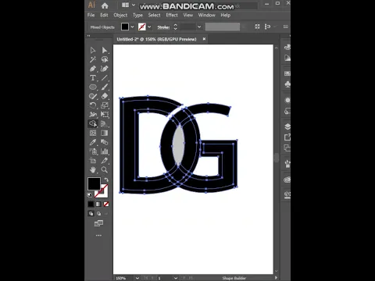Enable Draw Behind mode
Viewport: 375px width, 281px height.
point(98,214)
